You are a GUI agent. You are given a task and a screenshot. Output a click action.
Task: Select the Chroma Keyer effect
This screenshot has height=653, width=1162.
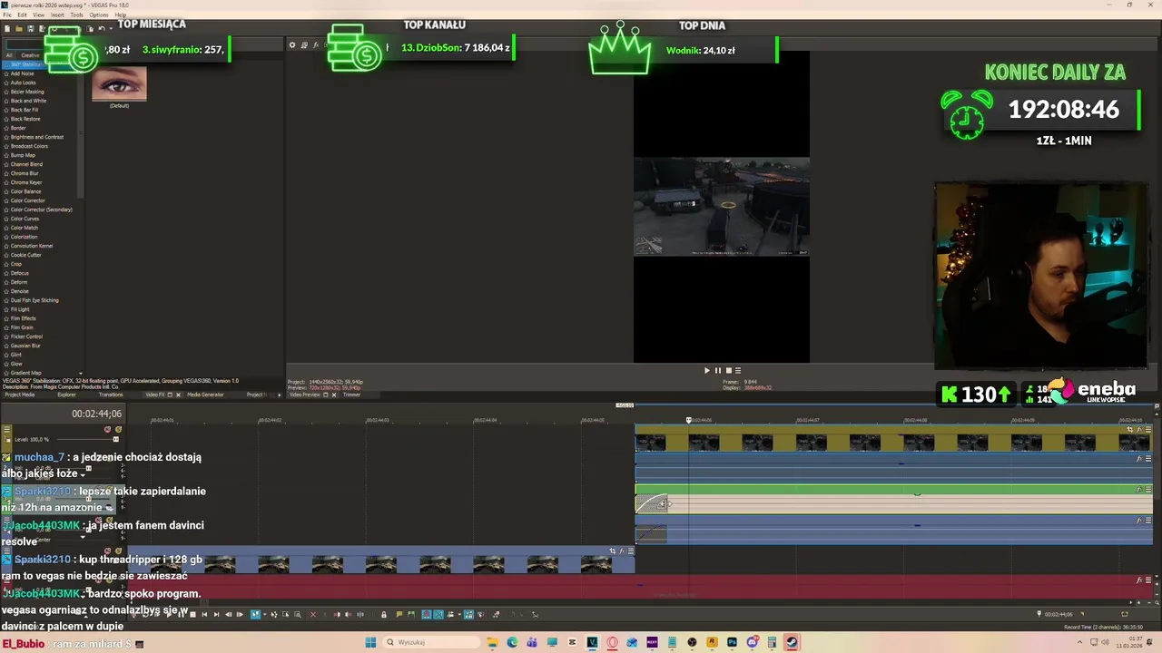point(26,182)
